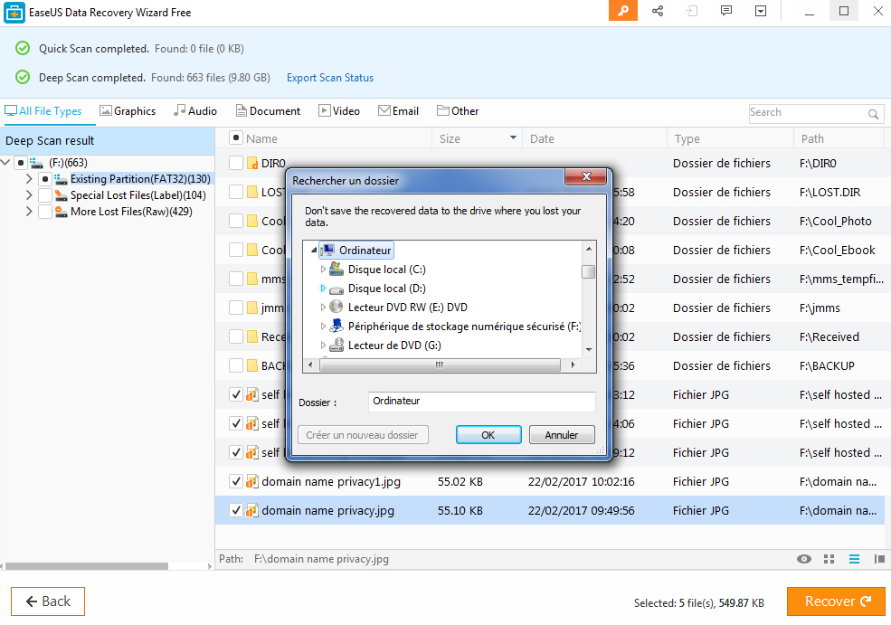The height and width of the screenshot is (625, 891).
Task: Click the orange key activation icon
Action: (622, 11)
